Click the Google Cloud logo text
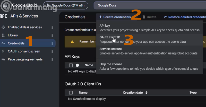Viewport: 206px width, 107px height. 24,5
